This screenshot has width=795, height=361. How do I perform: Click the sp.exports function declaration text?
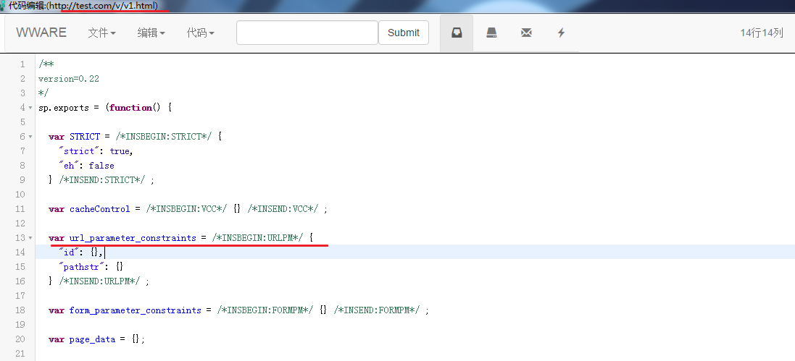(x=106, y=108)
